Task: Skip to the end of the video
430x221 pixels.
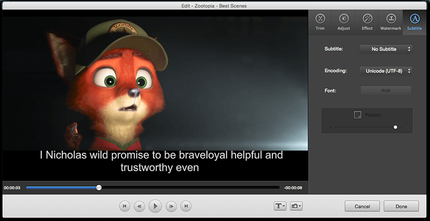Action: point(186,206)
